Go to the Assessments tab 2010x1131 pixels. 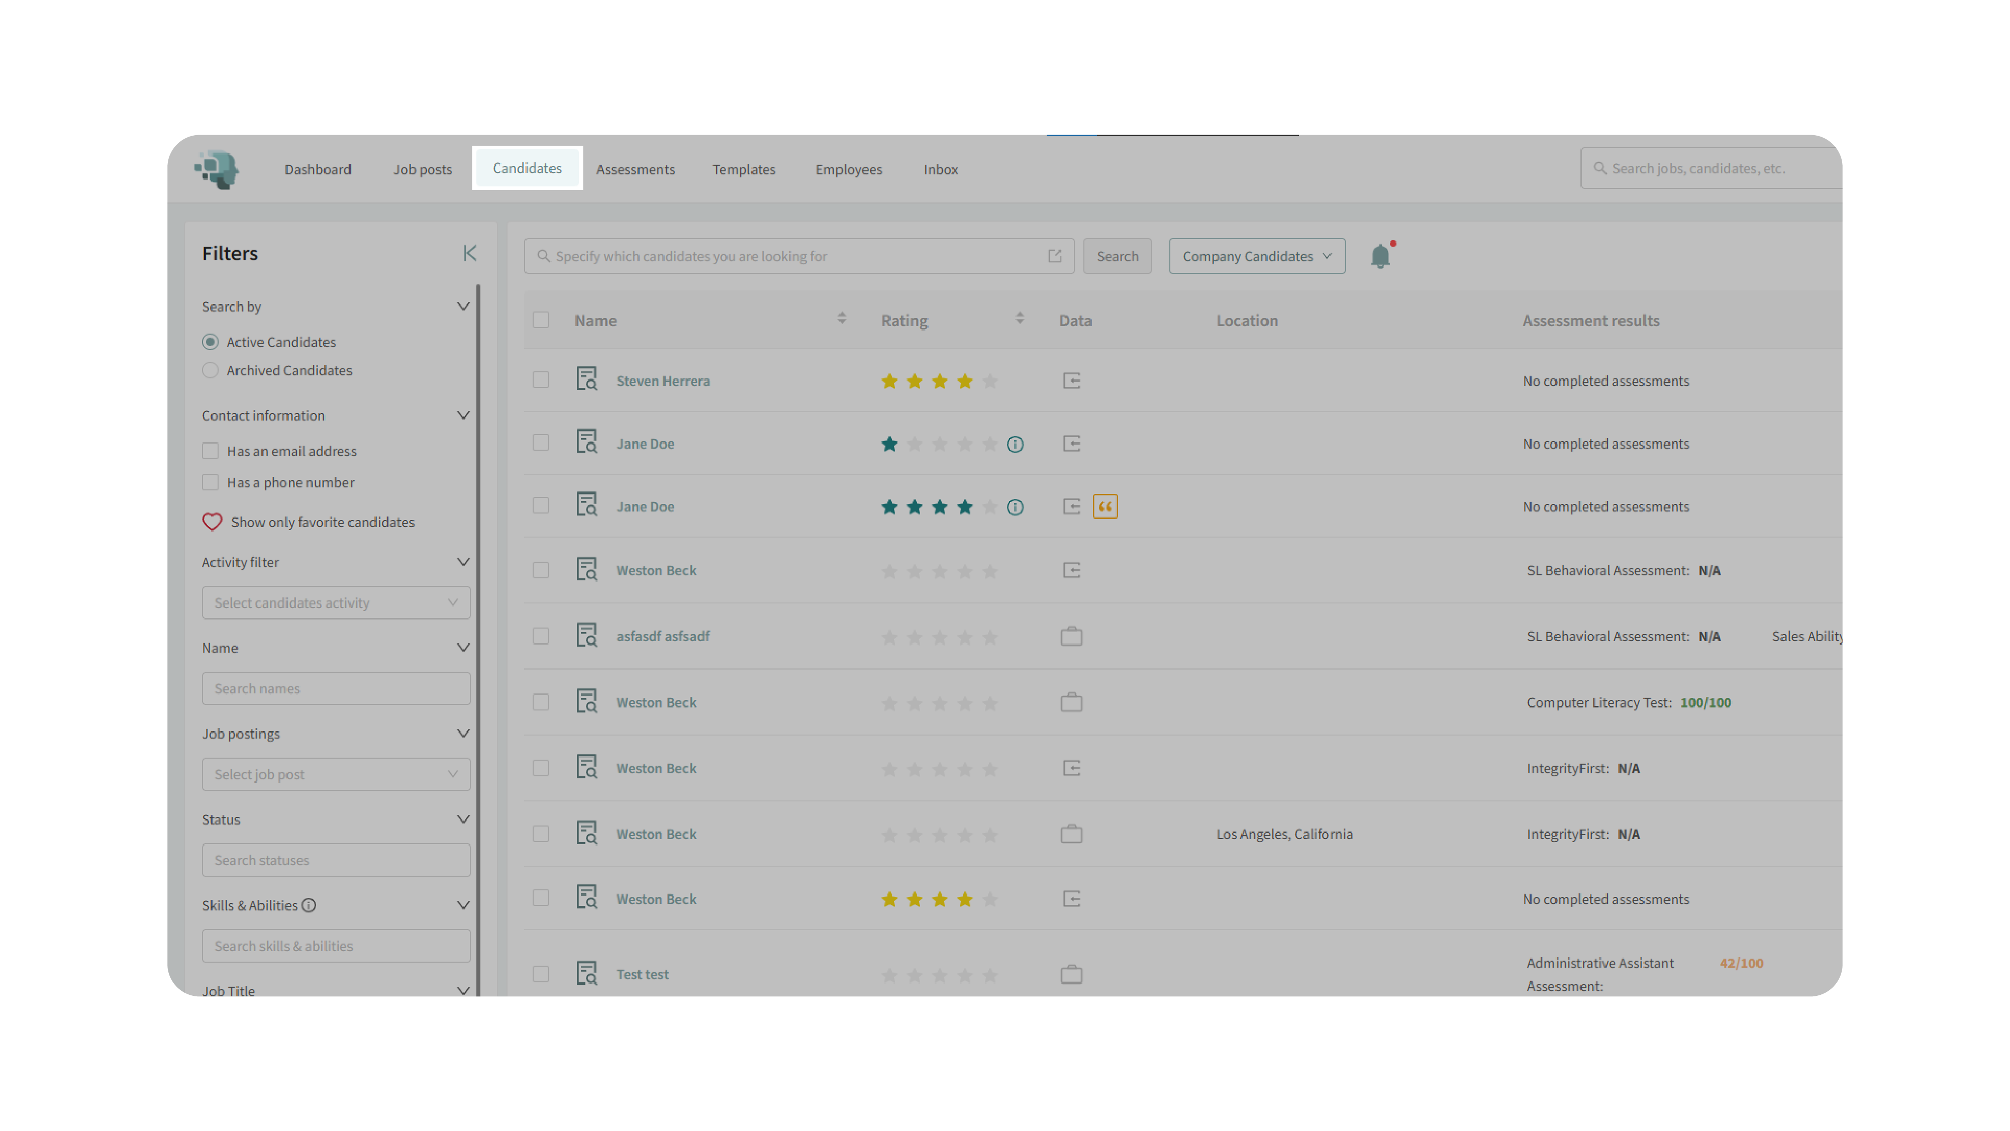pyautogui.click(x=635, y=169)
